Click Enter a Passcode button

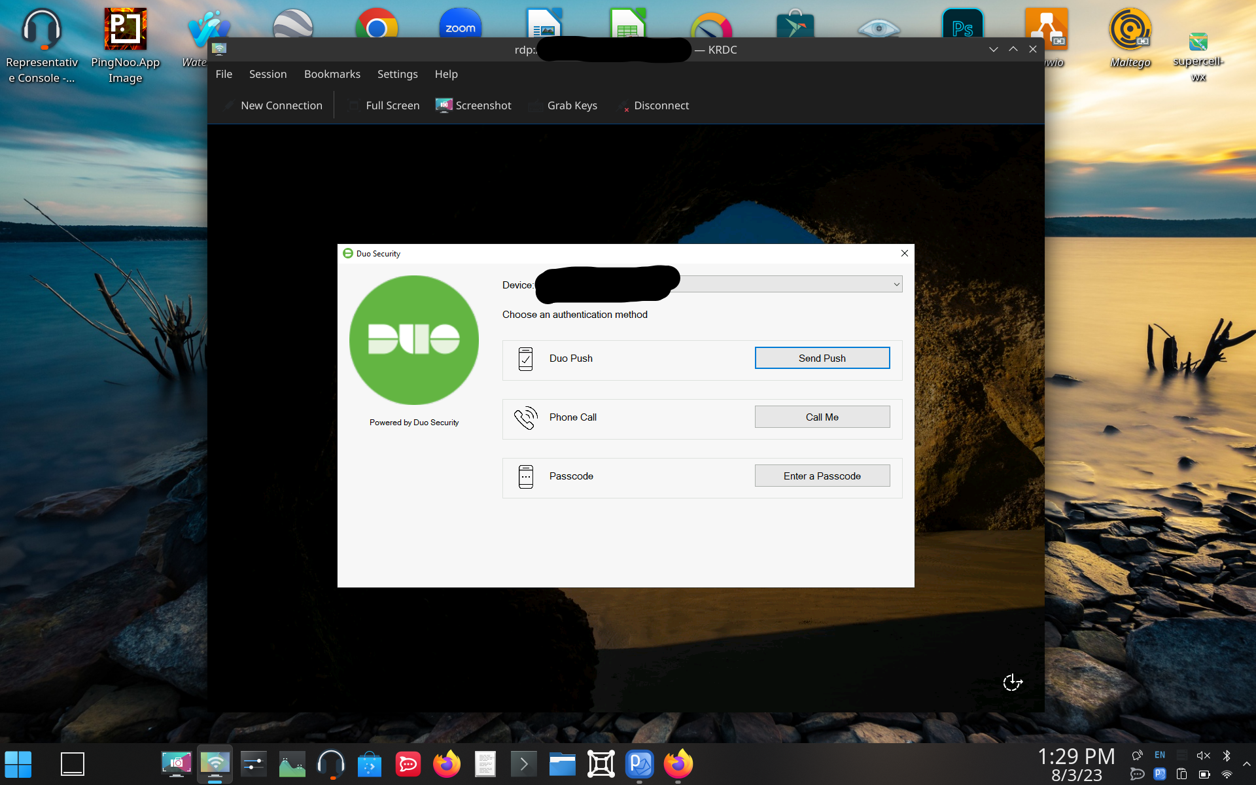822,476
